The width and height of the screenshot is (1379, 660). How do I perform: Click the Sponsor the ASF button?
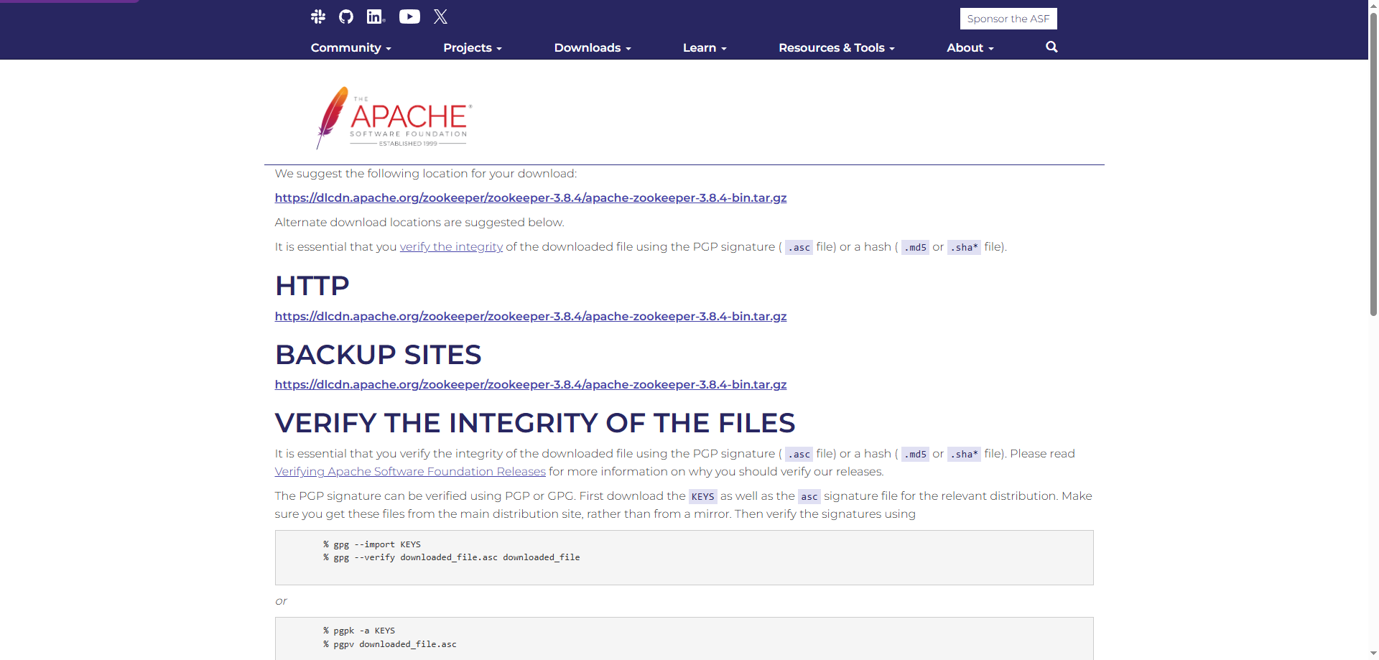[x=1008, y=19]
